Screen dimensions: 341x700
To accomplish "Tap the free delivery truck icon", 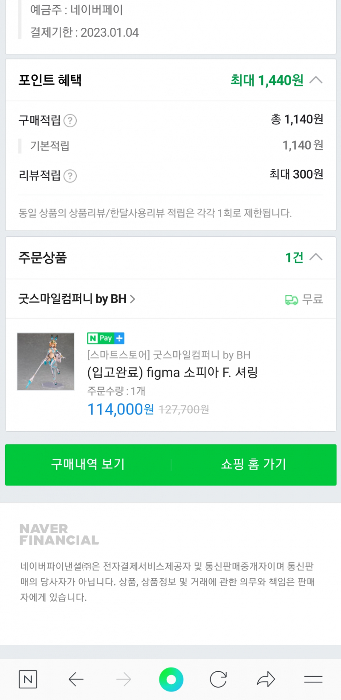I will coord(292,300).
